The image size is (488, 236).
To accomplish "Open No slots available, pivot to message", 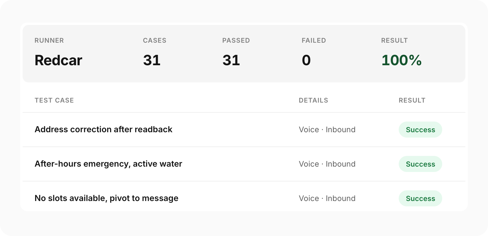I will (x=107, y=198).
